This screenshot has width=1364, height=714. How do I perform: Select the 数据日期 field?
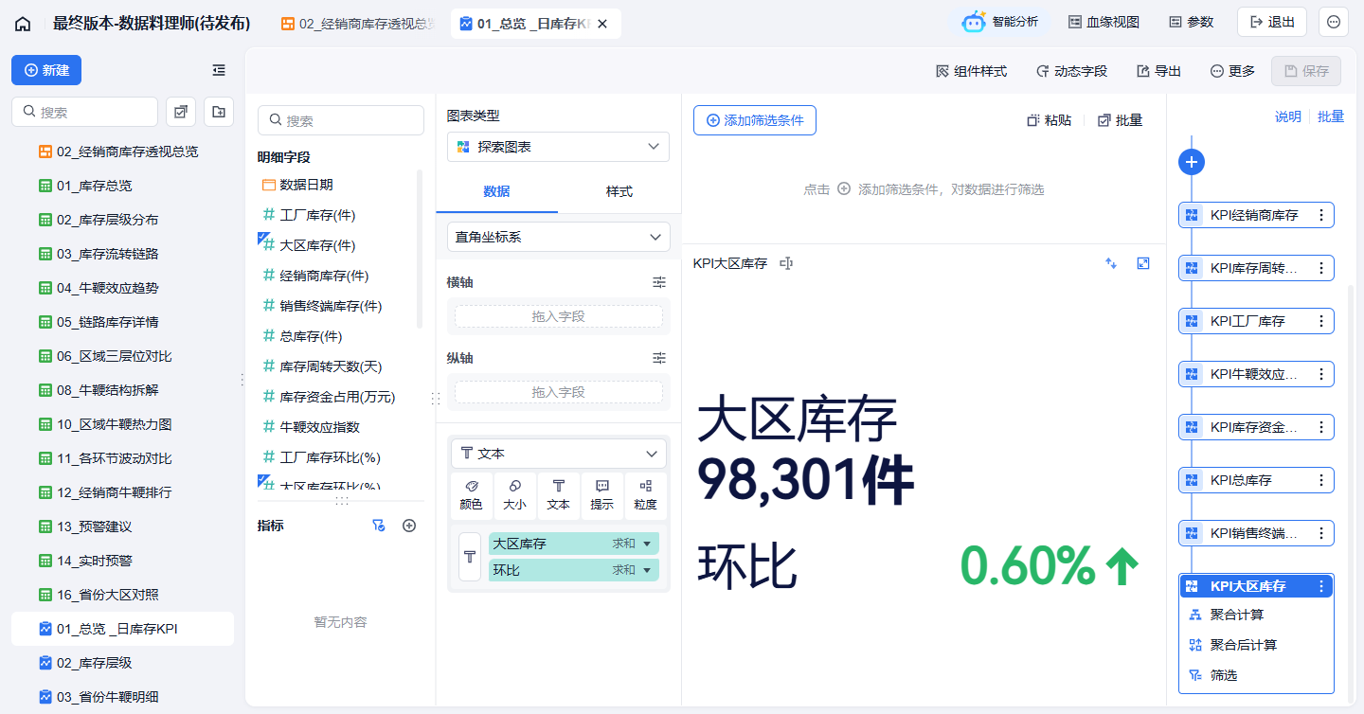click(x=307, y=185)
